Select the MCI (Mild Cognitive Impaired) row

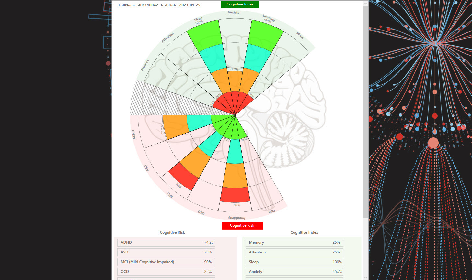click(166, 262)
